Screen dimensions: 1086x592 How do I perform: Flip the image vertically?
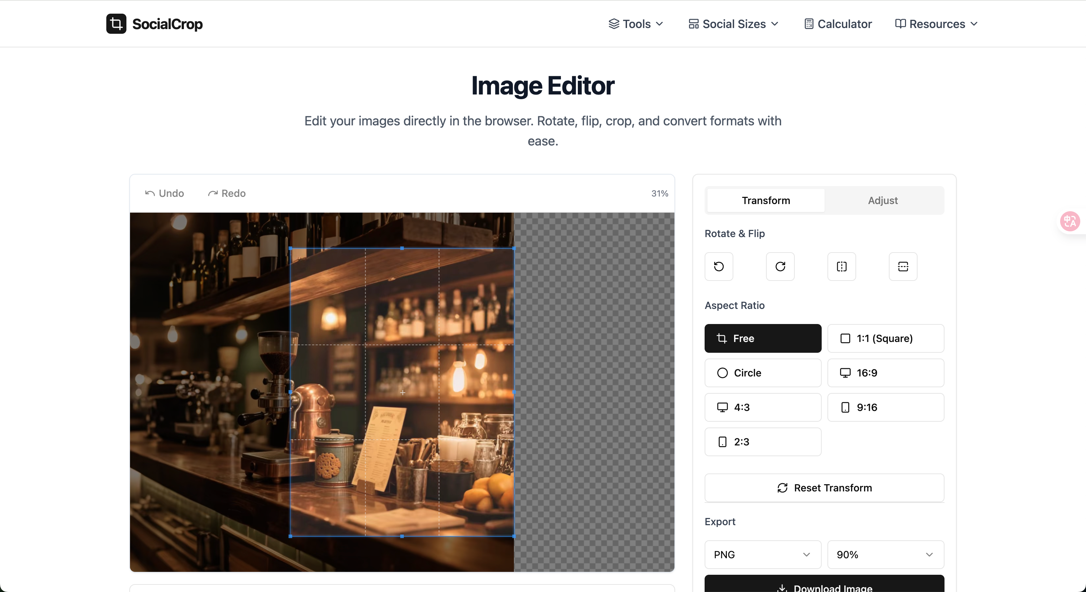902,267
